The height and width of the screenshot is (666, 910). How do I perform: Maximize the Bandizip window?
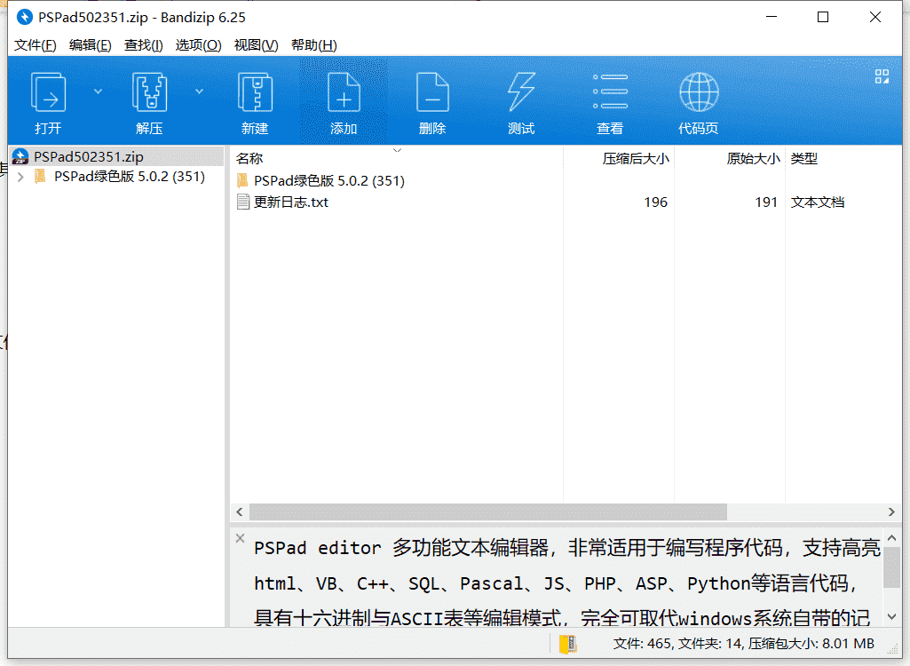(x=822, y=18)
